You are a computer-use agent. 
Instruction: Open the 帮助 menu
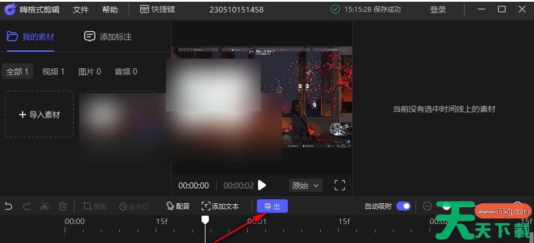coord(109,10)
